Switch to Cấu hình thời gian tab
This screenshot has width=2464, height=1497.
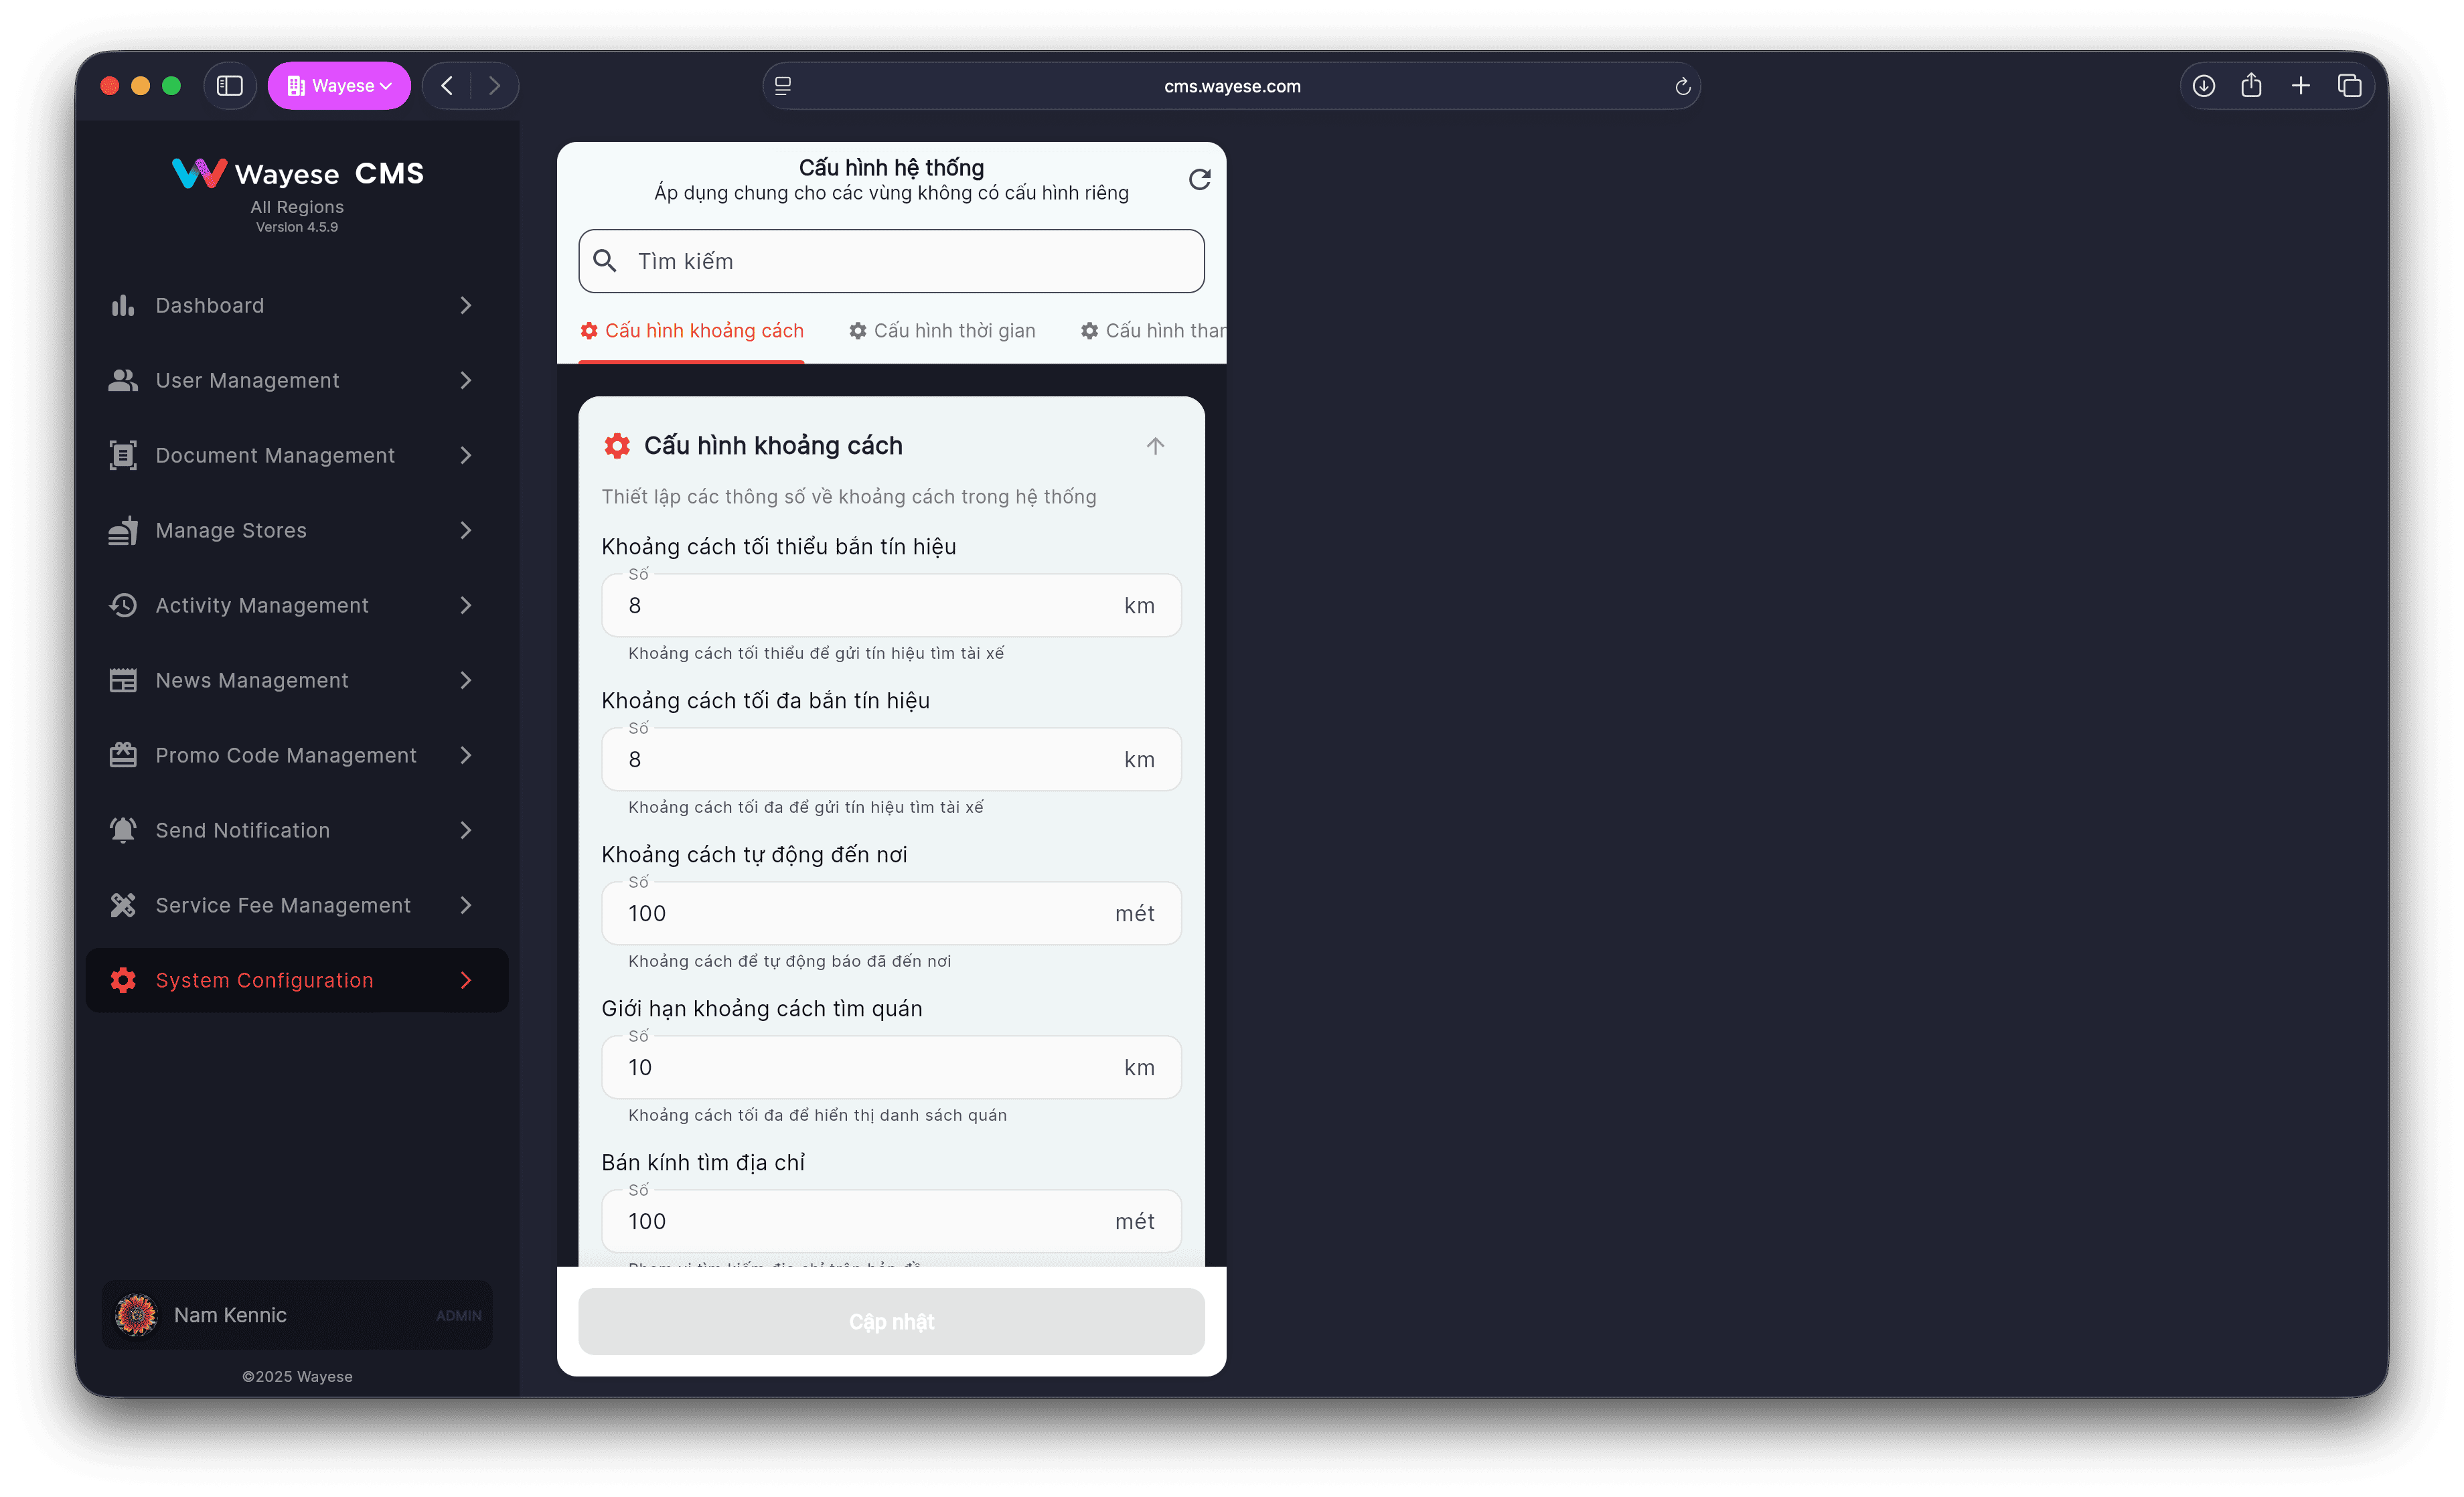coord(942,331)
